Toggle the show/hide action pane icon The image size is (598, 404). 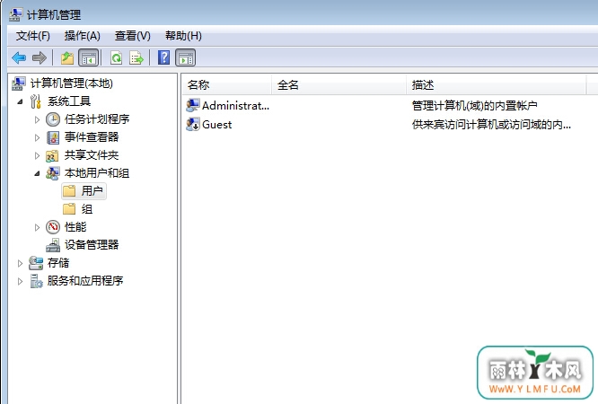pos(185,58)
